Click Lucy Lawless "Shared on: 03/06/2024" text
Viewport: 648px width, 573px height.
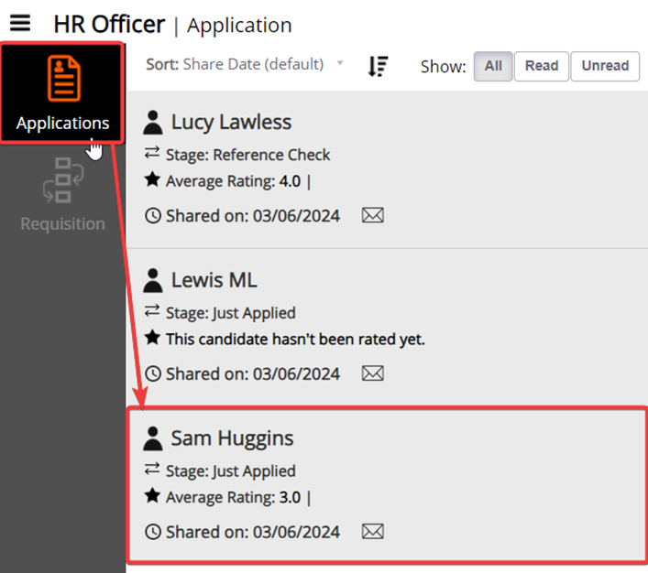pyautogui.click(x=252, y=216)
